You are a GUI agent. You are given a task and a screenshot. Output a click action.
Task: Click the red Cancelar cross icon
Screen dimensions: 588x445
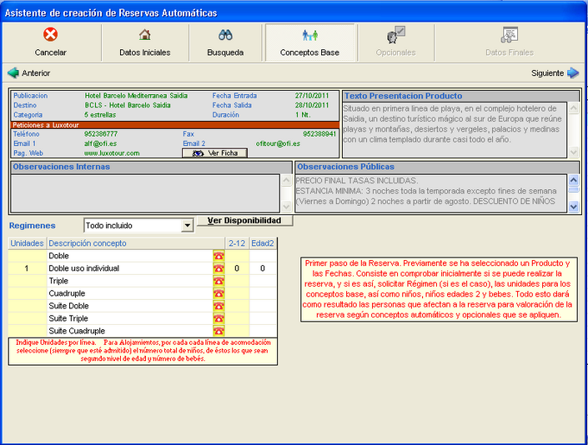coord(50,34)
